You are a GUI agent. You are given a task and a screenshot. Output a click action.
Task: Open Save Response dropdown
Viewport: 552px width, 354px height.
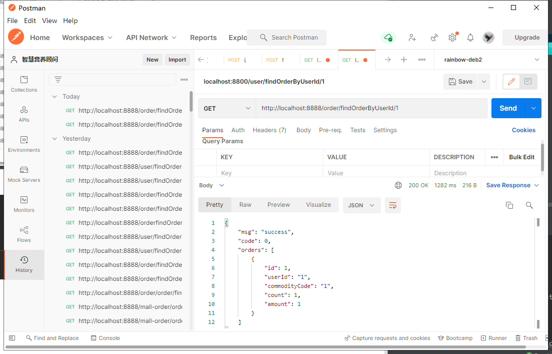[512, 185]
